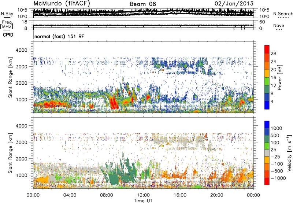Click the "4" label on Power color bar

coord(272,101)
